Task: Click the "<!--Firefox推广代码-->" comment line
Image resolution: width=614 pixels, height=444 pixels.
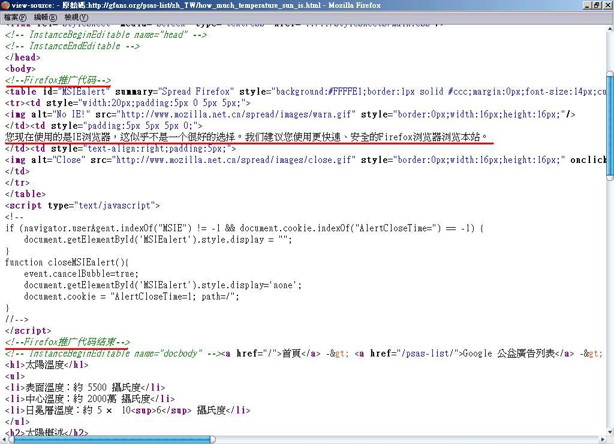Action: coord(58,80)
